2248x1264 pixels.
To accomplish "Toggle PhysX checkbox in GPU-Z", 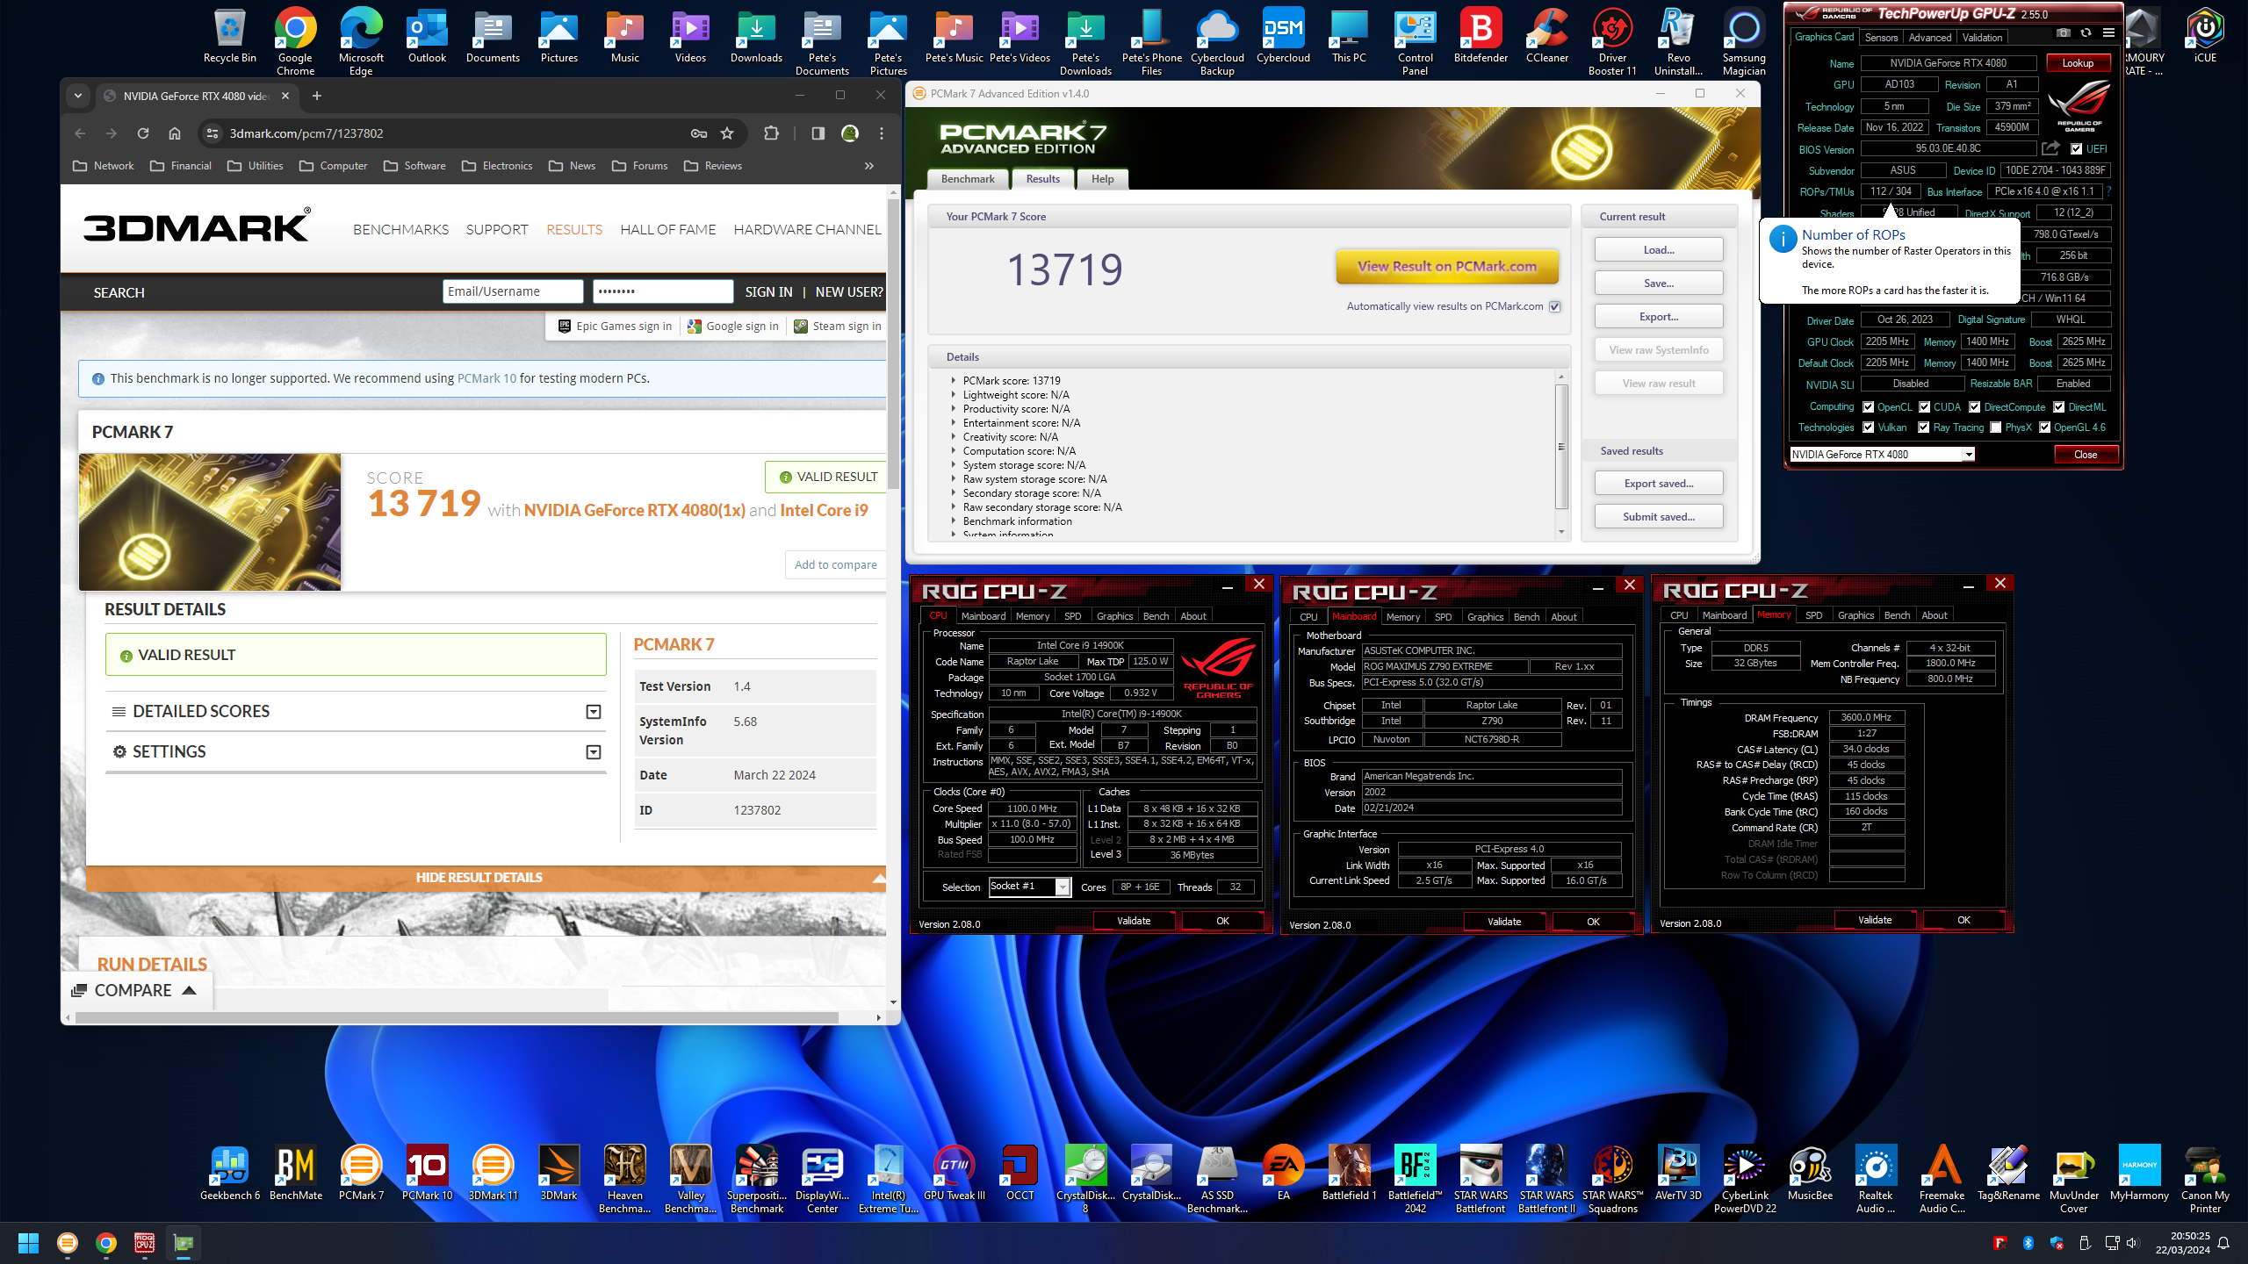I will [x=1996, y=427].
